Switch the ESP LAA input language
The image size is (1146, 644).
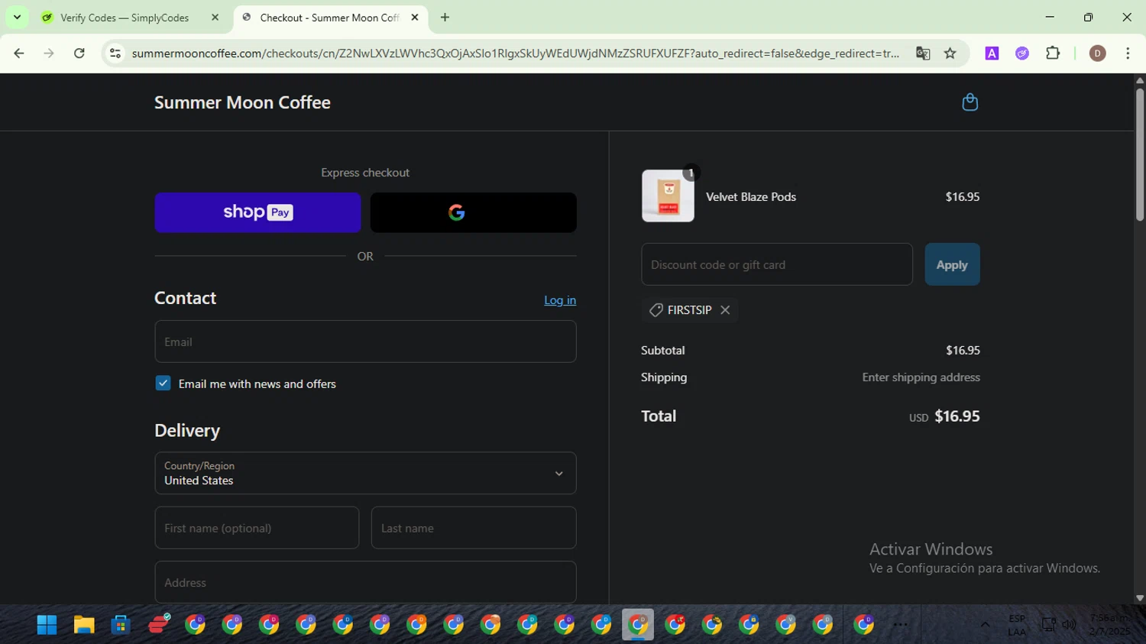(x=1017, y=625)
